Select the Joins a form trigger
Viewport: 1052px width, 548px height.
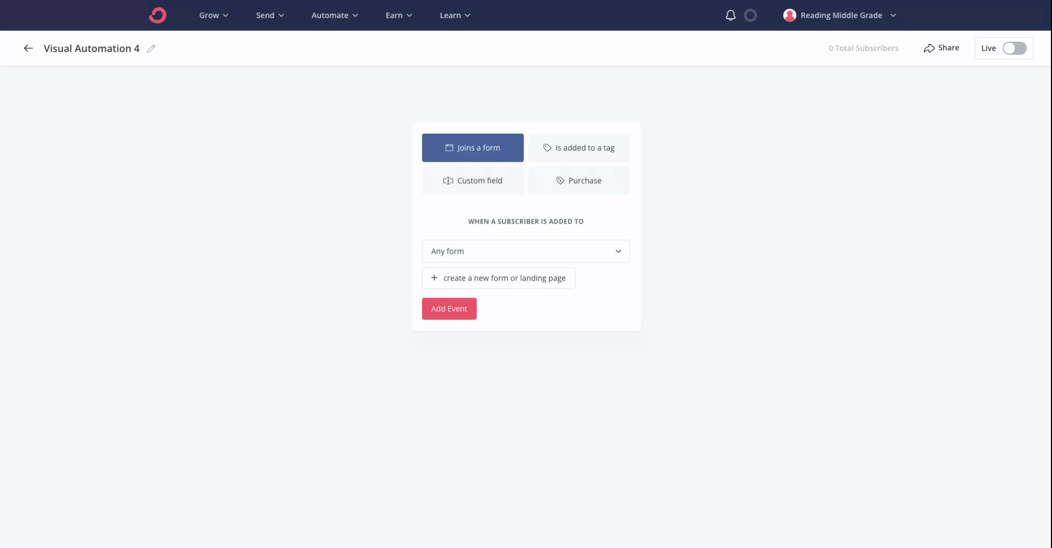coord(472,148)
